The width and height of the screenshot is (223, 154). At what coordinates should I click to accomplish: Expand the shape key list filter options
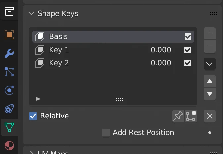pos(38,99)
